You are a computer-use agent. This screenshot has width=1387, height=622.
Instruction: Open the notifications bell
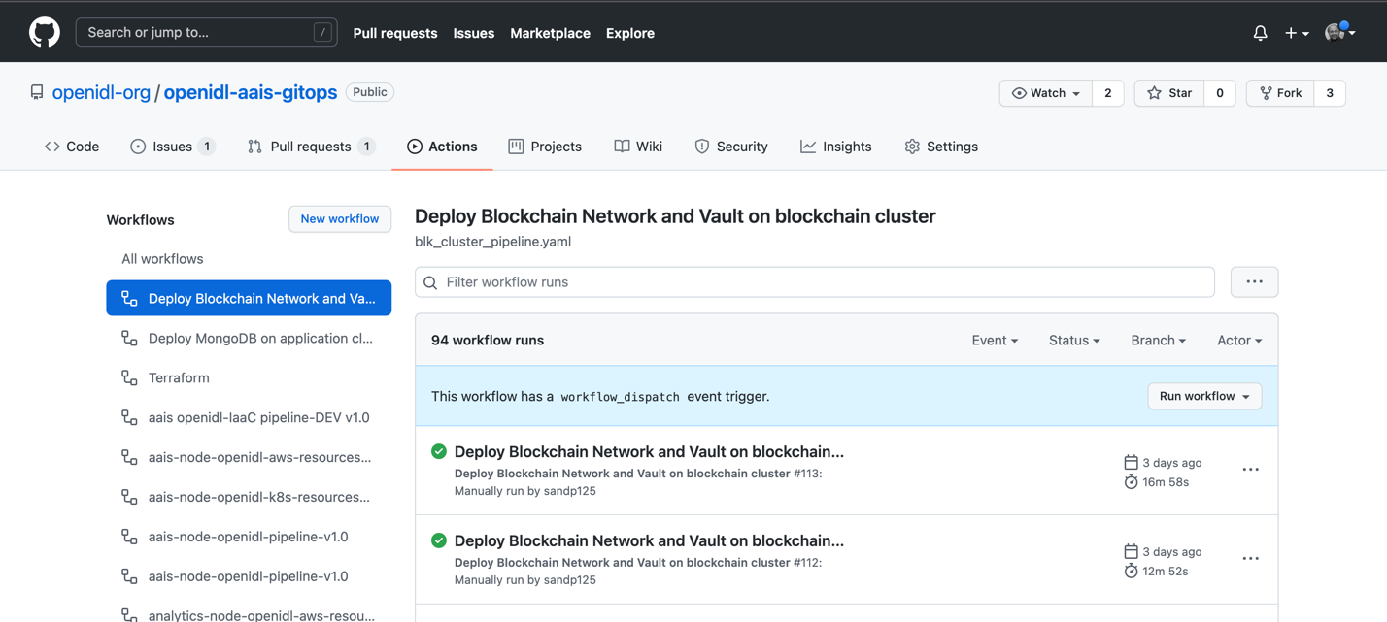click(x=1260, y=33)
